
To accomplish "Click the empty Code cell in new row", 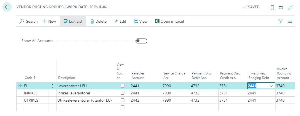I will tap(36, 107).
